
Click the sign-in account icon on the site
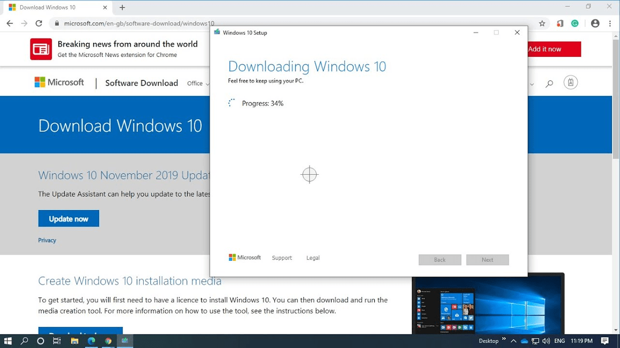click(570, 82)
